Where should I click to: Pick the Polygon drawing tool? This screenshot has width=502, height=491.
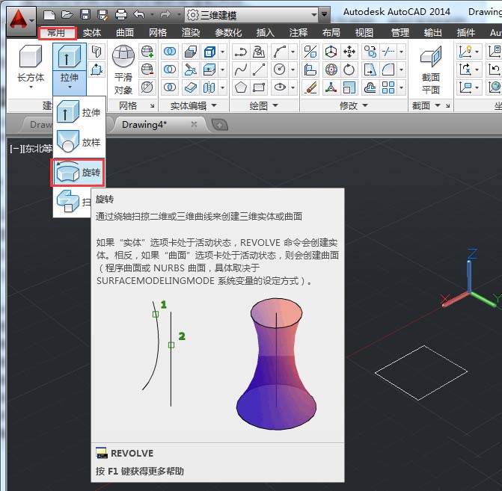click(x=241, y=87)
